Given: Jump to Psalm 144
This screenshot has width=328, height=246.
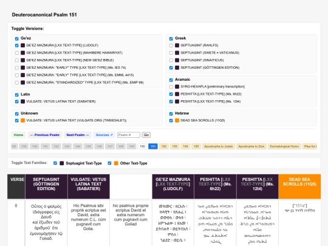Looking at the screenshot, I should pyautogui.click(x=78, y=146).
